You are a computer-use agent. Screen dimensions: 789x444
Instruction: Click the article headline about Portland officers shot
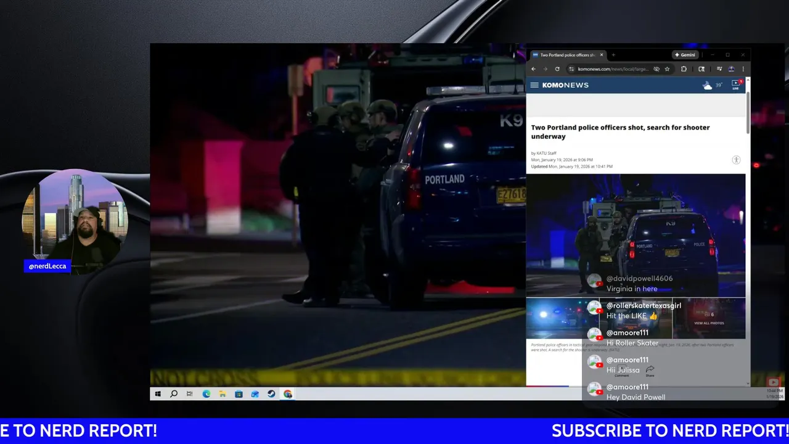click(620, 132)
